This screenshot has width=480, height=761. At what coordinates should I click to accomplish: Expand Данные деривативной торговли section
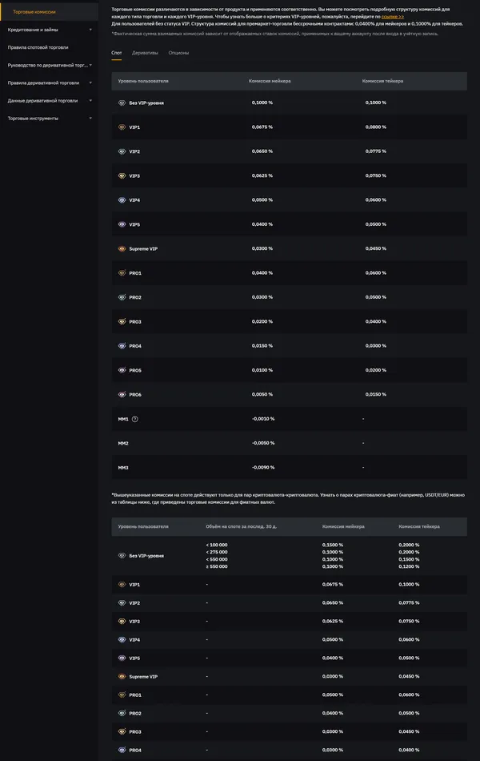tap(90, 101)
